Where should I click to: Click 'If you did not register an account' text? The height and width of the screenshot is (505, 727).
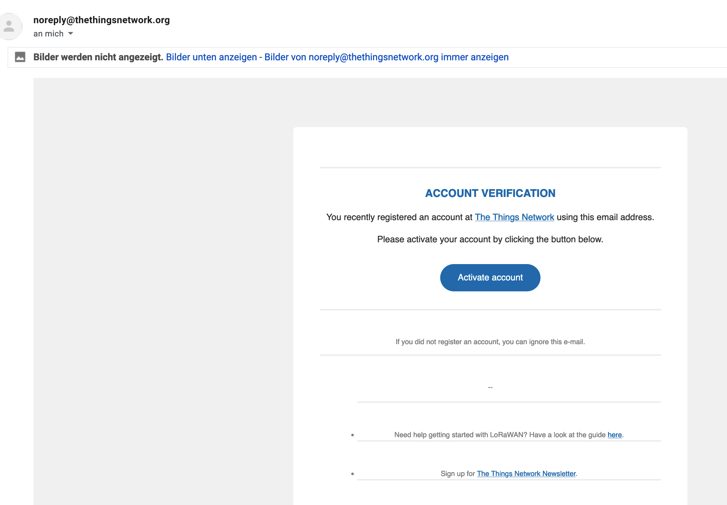click(447, 342)
